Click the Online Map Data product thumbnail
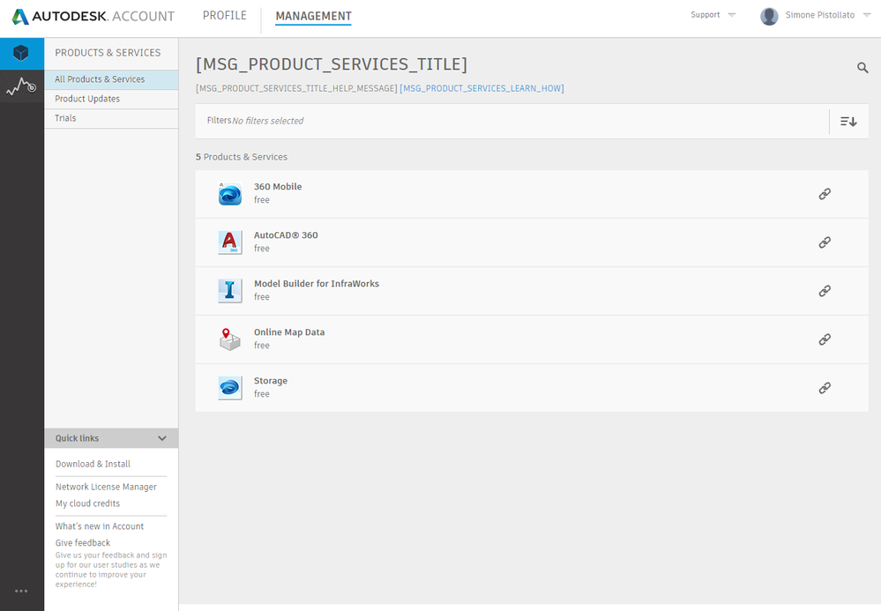The width and height of the screenshot is (881, 611). click(x=229, y=339)
